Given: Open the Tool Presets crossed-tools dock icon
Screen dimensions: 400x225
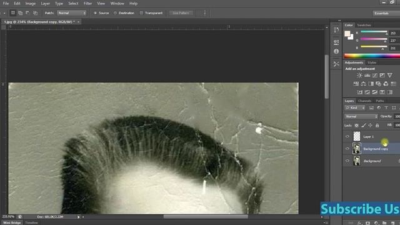Looking at the screenshot, I should pyautogui.click(x=336, y=64).
